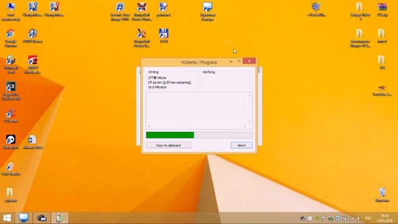Image resolution: width=398 pixels, height=224 pixels.
Task: Select the CCleaner desktop shortcut
Action: 11,116
